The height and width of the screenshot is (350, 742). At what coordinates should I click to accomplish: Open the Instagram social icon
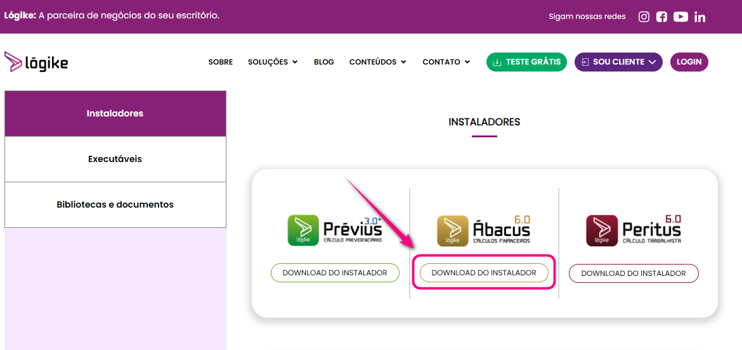point(644,17)
